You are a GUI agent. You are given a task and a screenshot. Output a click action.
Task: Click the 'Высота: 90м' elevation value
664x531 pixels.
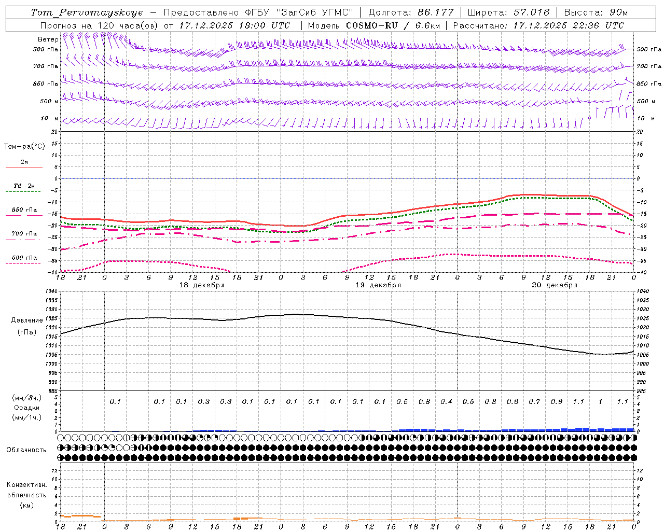click(x=596, y=12)
